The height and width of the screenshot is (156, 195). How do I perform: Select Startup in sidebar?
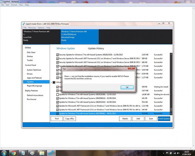tap(30, 56)
